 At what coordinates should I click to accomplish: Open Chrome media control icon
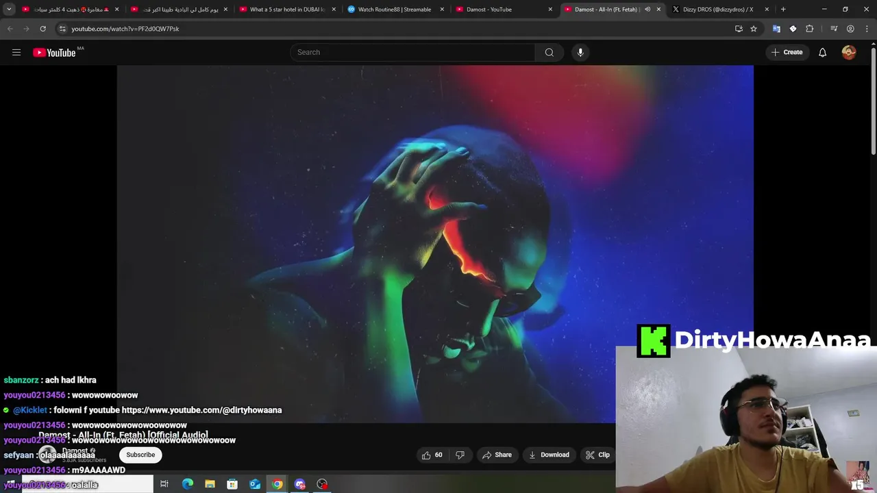click(x=834, y=29)
